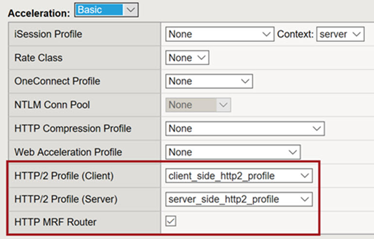Click the iSession Profile row label
The height and width of the screenshot is (239, 374).
pos(48,34)
